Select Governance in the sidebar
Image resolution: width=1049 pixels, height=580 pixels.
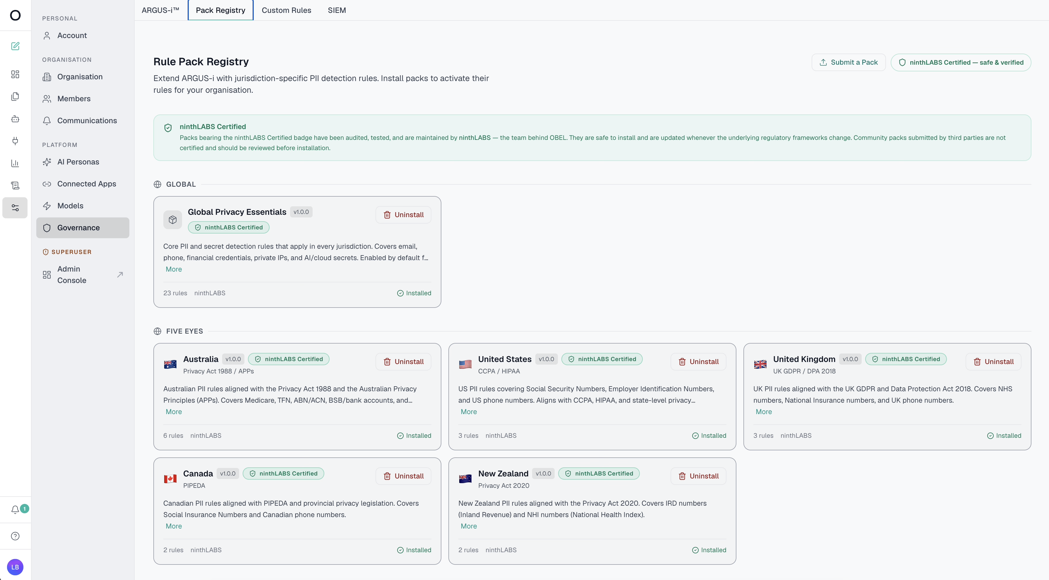(83, 228)
